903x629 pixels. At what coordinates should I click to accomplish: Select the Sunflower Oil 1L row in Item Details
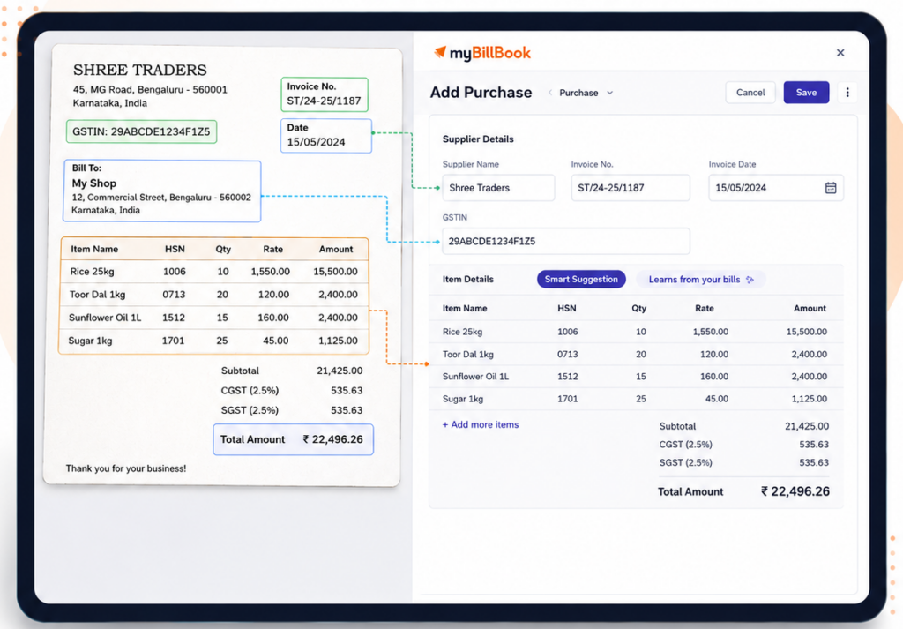636,377
